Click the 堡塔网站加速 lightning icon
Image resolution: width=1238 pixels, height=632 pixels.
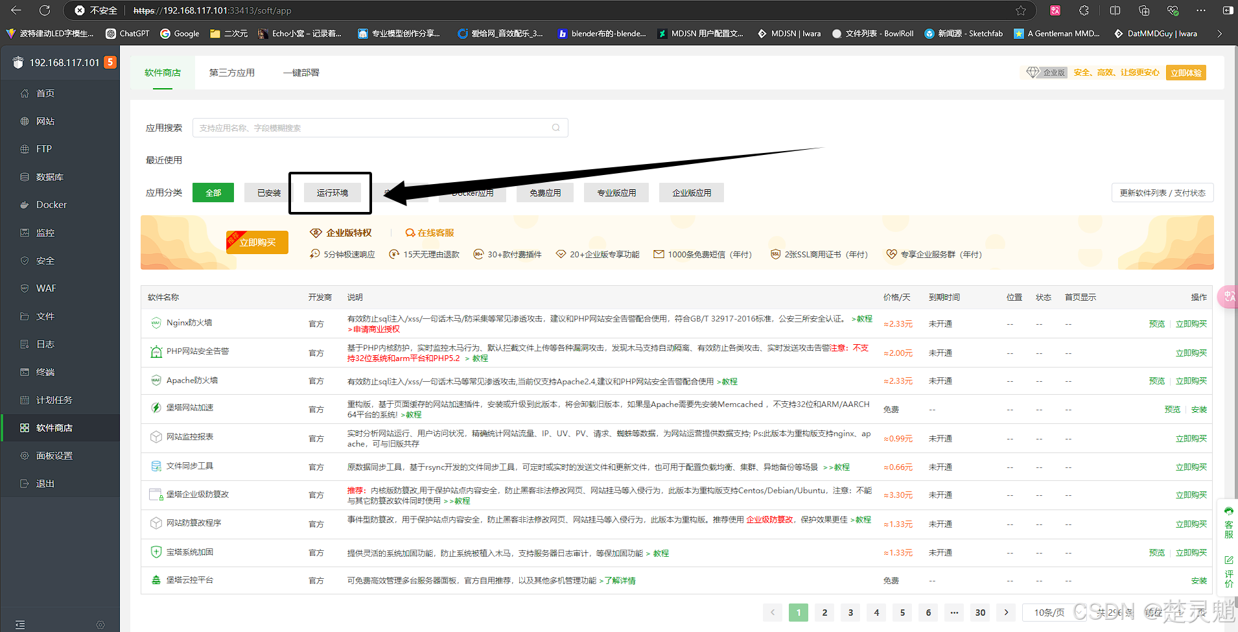156,408
